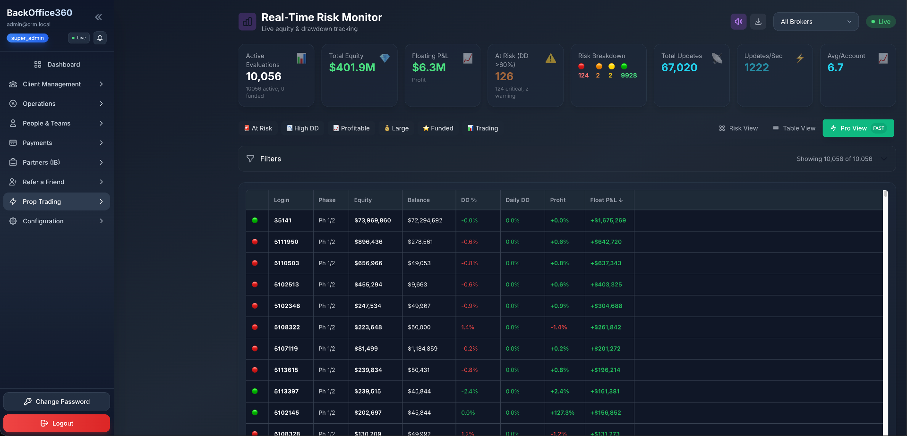Toggle the Funded quick filter
907x436 pixels.
coord(438,128)
